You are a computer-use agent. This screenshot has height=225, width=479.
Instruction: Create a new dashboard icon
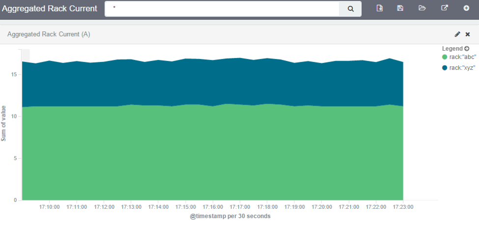click(x=379, y=8)
